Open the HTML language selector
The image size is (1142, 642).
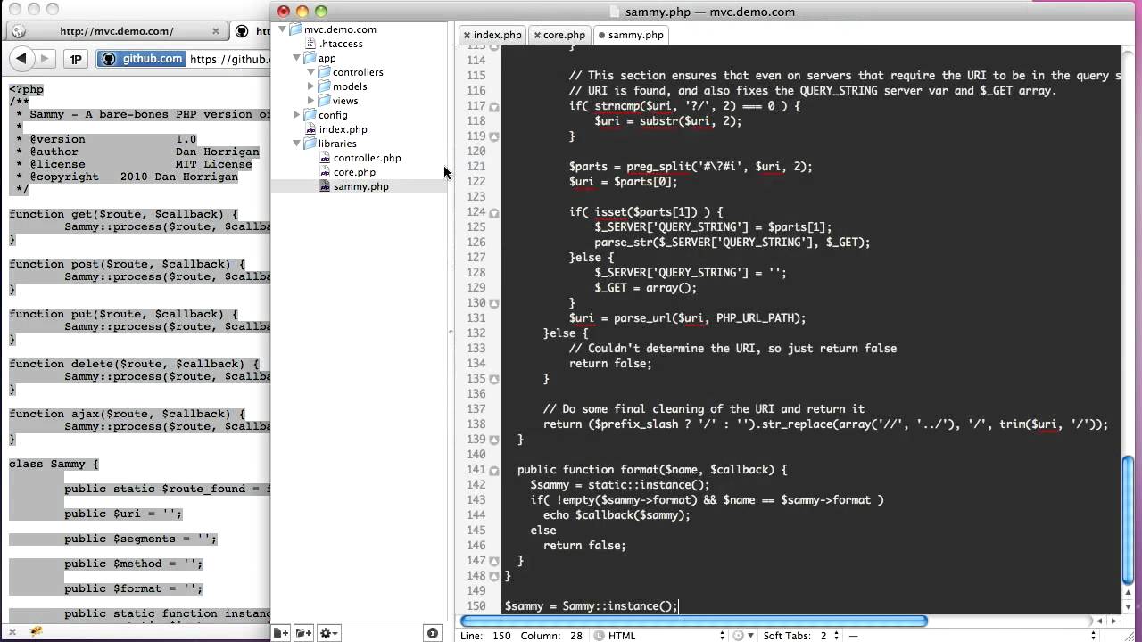click(660, 636)
